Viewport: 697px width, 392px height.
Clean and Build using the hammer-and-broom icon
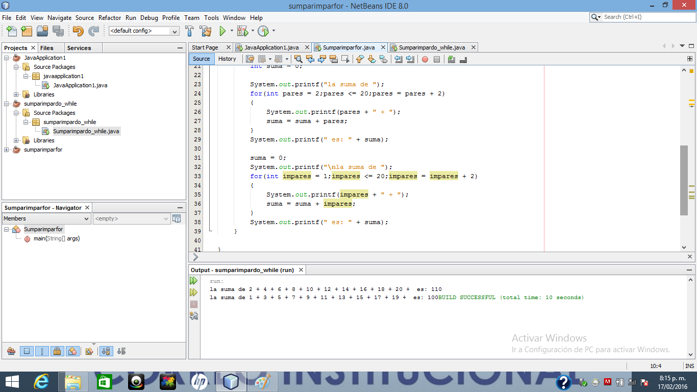205,31
